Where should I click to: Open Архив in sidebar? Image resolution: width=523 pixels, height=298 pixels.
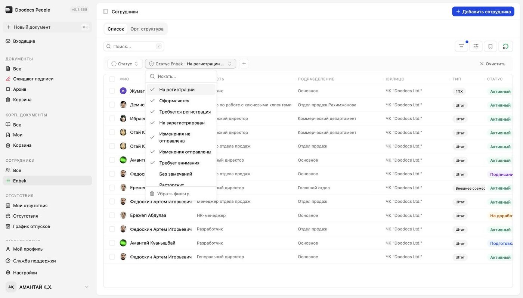pyautogui.click(x=47, y=89)
